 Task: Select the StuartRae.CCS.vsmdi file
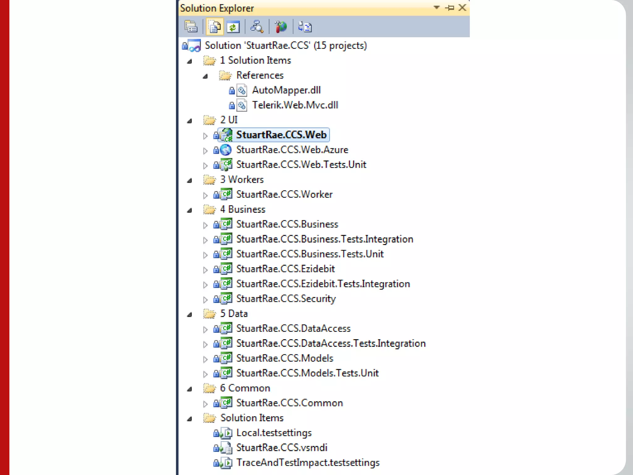point(282,447)
